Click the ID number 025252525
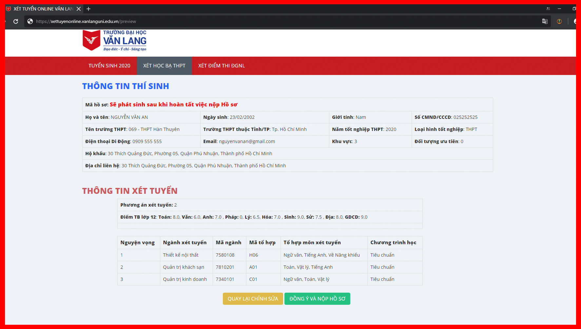This screenshot has height=329, width=581. pos(465,117)
